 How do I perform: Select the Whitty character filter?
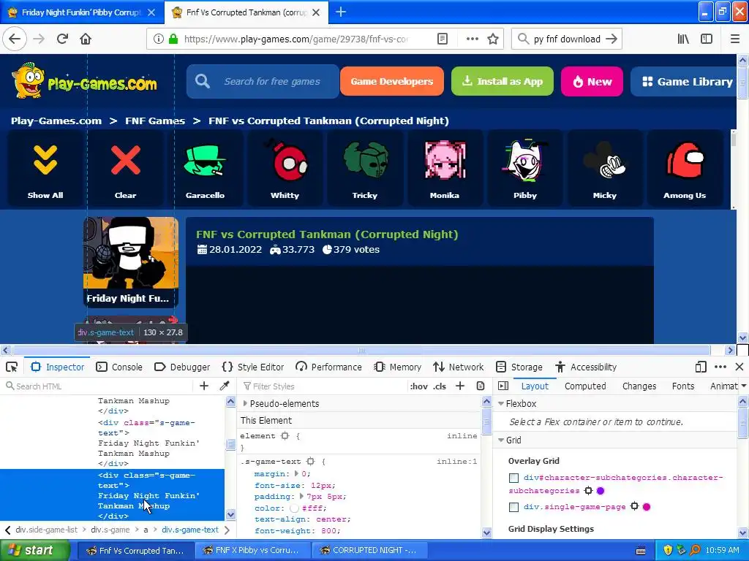click(x=285, y=169)
